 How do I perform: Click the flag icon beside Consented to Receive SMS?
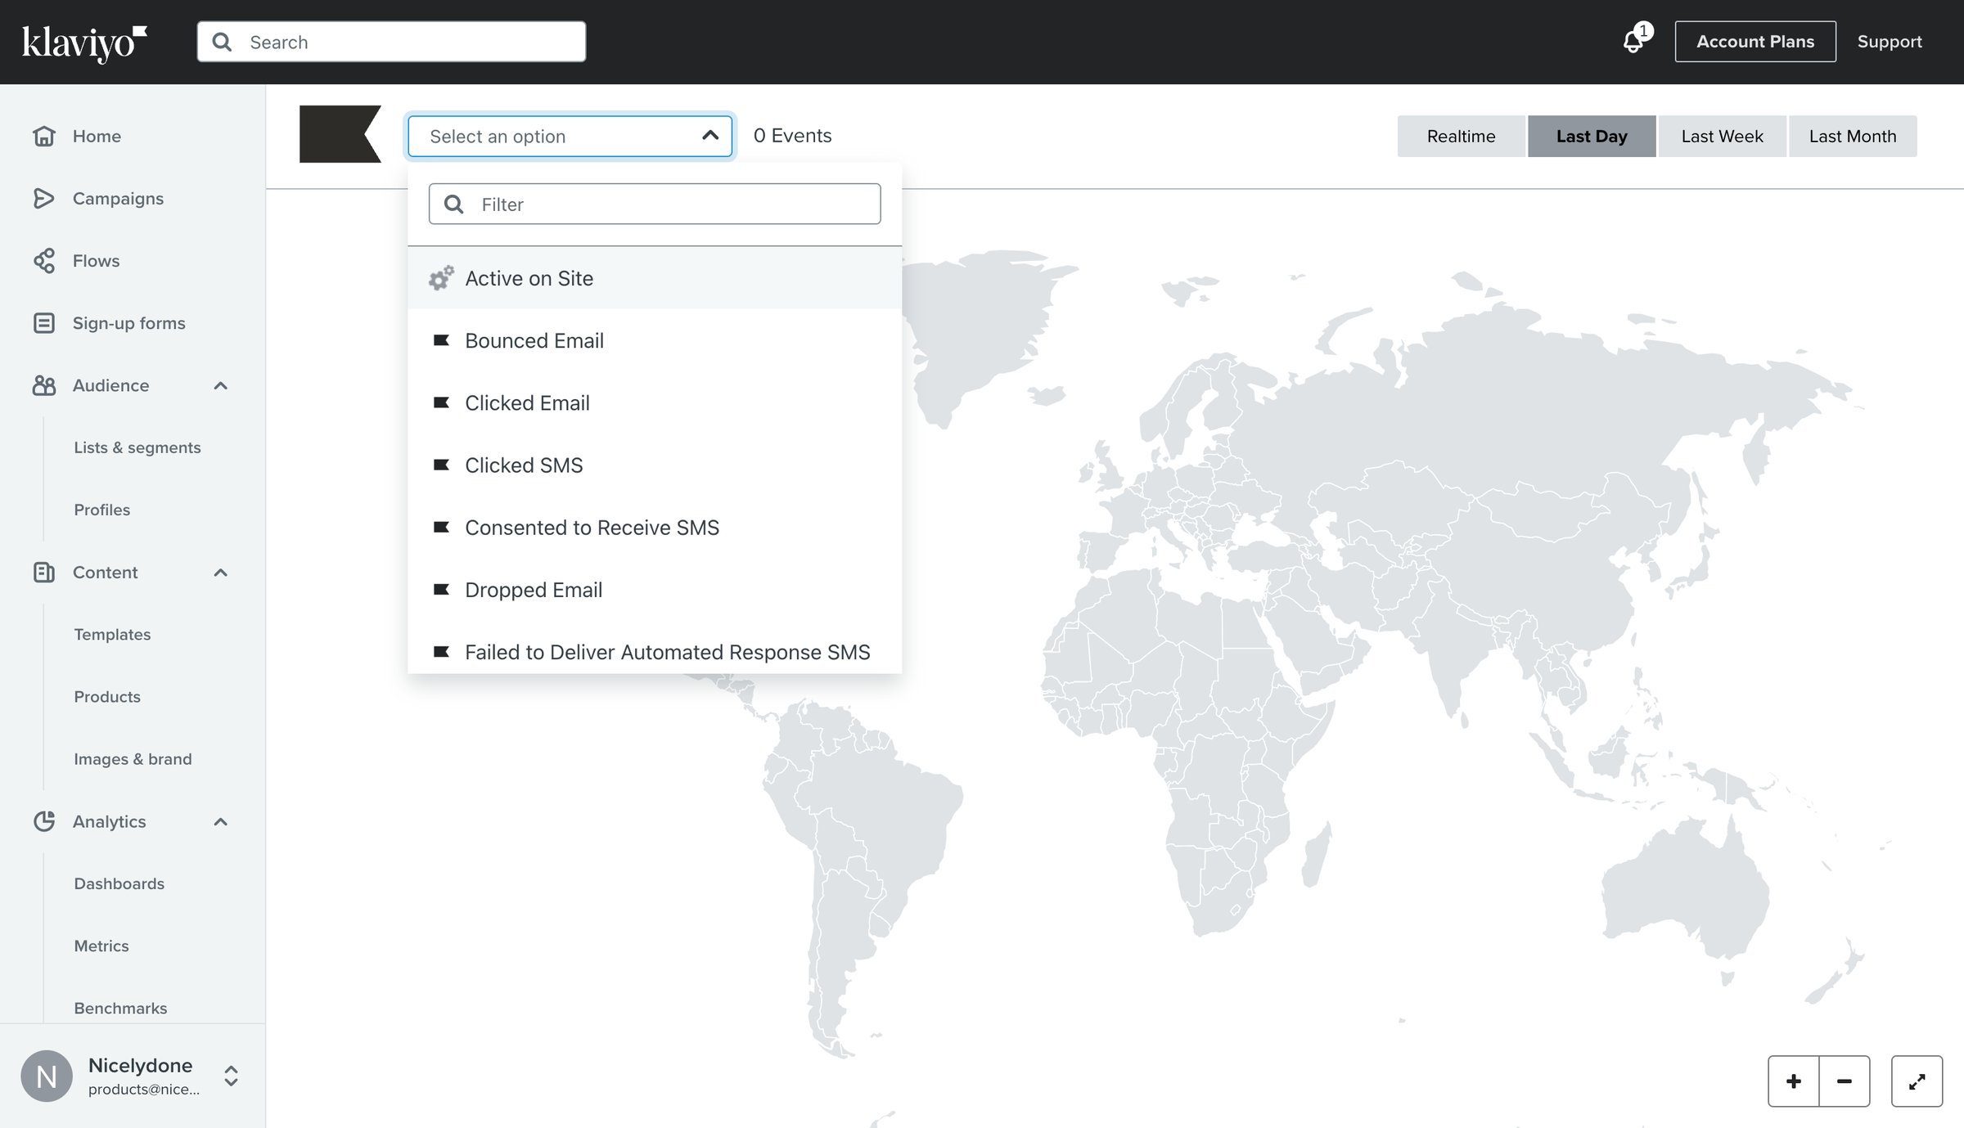click(x=441, y=527)
